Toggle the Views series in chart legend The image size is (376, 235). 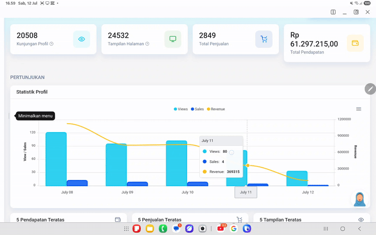pyautogui.click(x=180, y=109)
